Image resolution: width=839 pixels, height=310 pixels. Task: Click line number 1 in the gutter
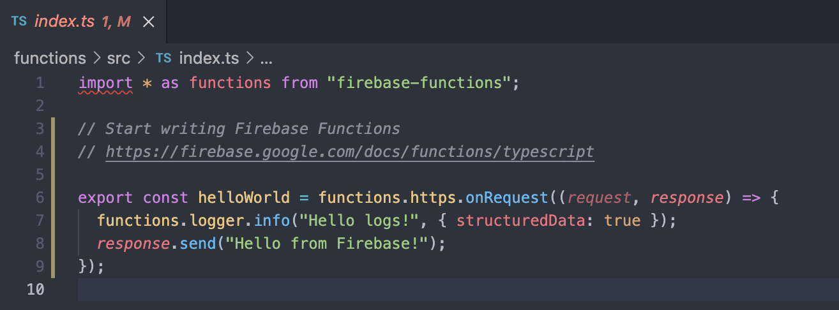click(41, 83)
